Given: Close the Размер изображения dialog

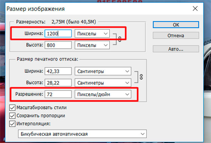Looking at the screenshot, I should point(195,9).
